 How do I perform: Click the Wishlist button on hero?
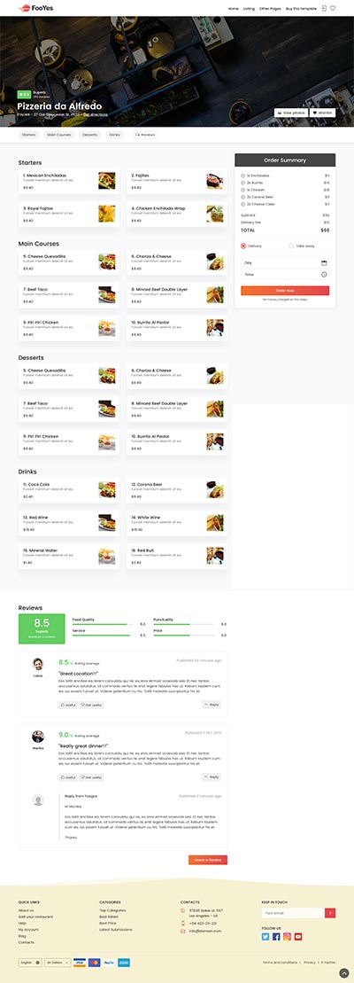[x=323, y=113]
